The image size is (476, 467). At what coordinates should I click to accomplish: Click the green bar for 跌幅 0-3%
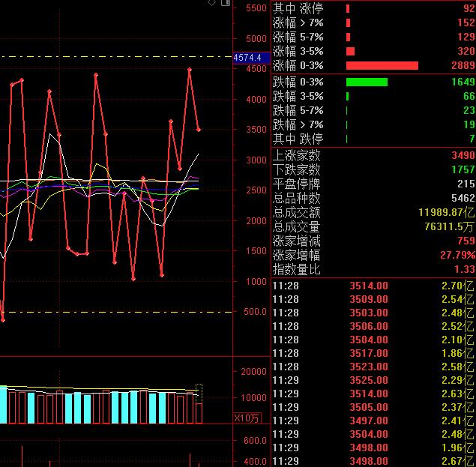coord(367,82)
